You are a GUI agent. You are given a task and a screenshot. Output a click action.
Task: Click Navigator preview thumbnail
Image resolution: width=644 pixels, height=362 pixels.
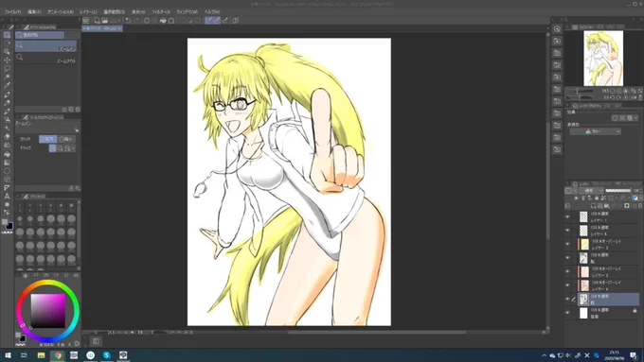click(603, 59)
